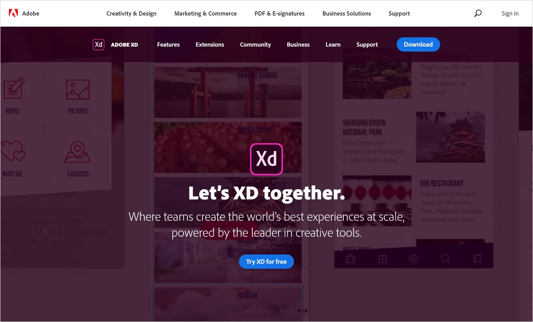Viewport: 533px width, 322px height.
Task: Click the Must See hearts icon
Action: (x=12, y=152)
